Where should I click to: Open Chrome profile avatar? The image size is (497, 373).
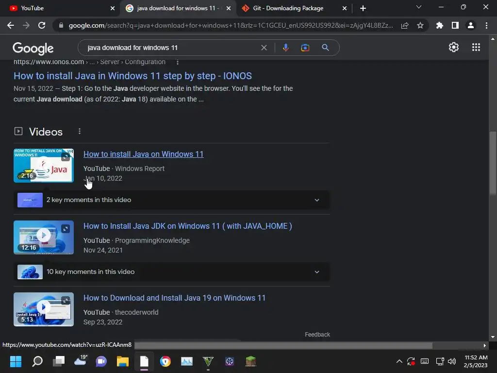(x=471, y=25)
